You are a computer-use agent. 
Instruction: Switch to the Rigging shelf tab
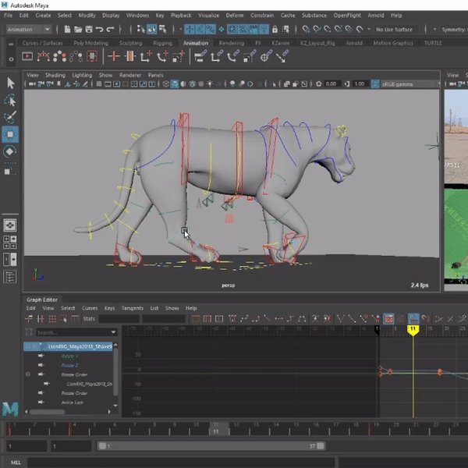click(164, 43)
